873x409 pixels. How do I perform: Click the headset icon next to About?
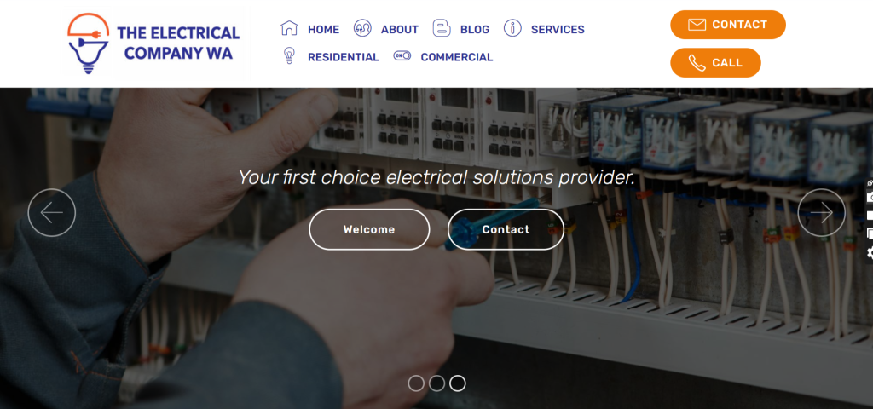point(362,28)
